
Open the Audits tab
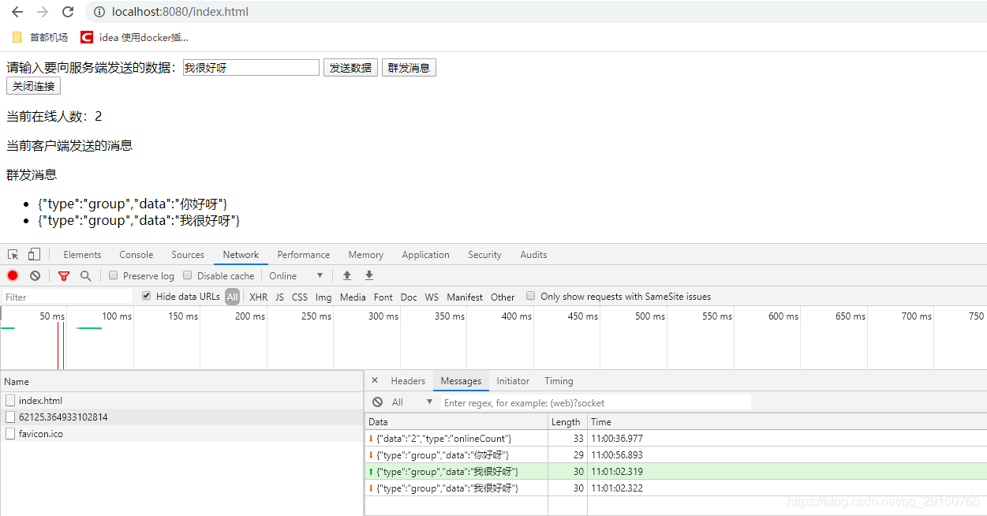(533, 255)
